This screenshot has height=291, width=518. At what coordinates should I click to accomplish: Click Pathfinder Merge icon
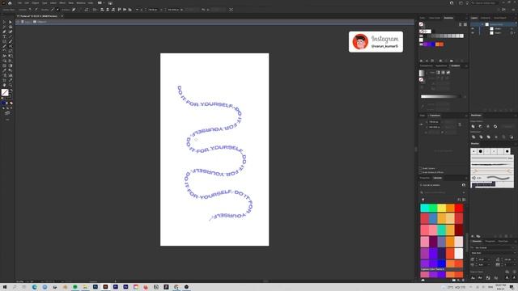pyautogui.click(x=488, y=137)
